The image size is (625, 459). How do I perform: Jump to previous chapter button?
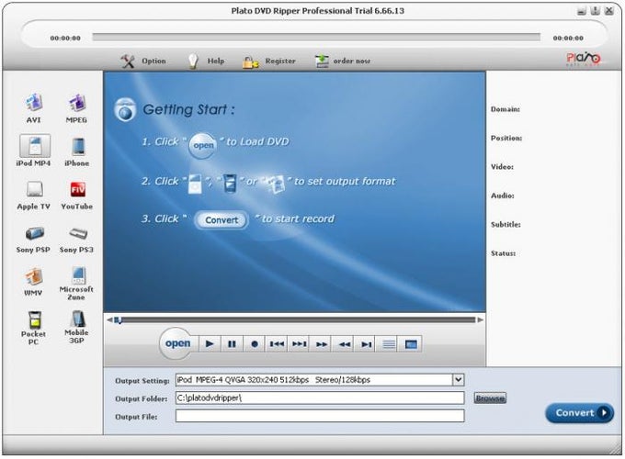pos(277,343)
